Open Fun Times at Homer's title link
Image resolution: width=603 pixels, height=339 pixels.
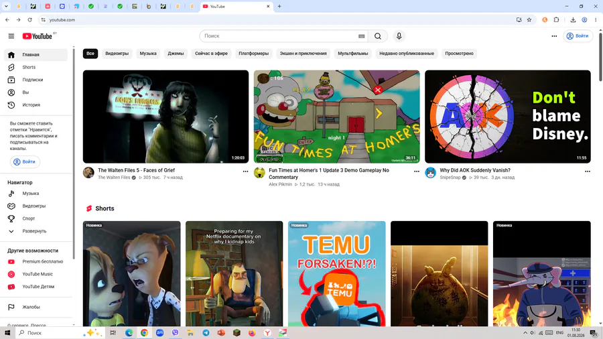tap(329, 174)
